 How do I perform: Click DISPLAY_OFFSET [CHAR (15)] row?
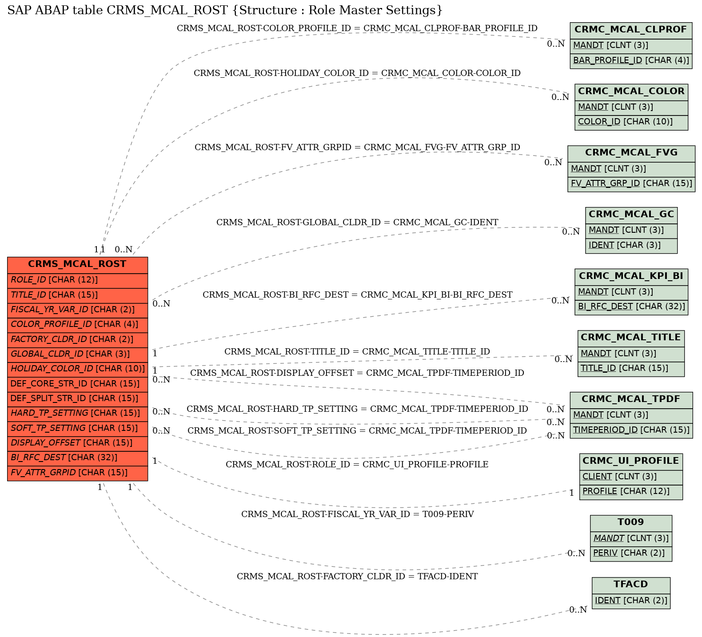(x=77, y=443)
